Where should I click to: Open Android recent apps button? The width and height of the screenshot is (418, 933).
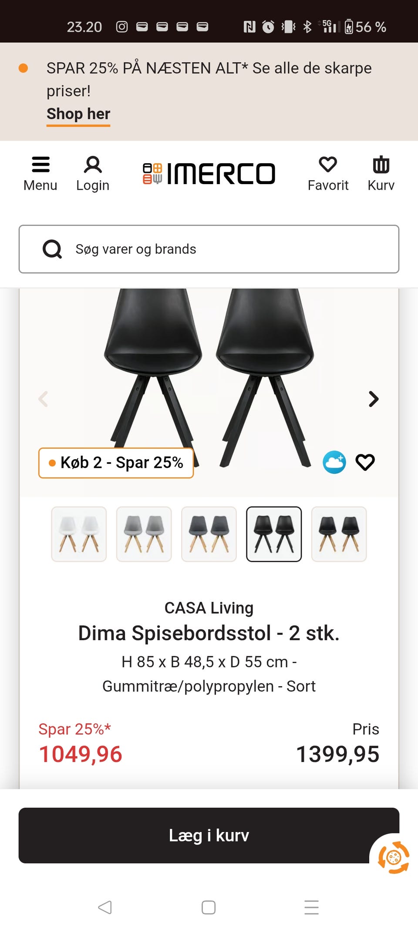pyautogui.click(x=312, y=907)
